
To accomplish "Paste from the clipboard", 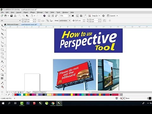I will click(27, 16).
